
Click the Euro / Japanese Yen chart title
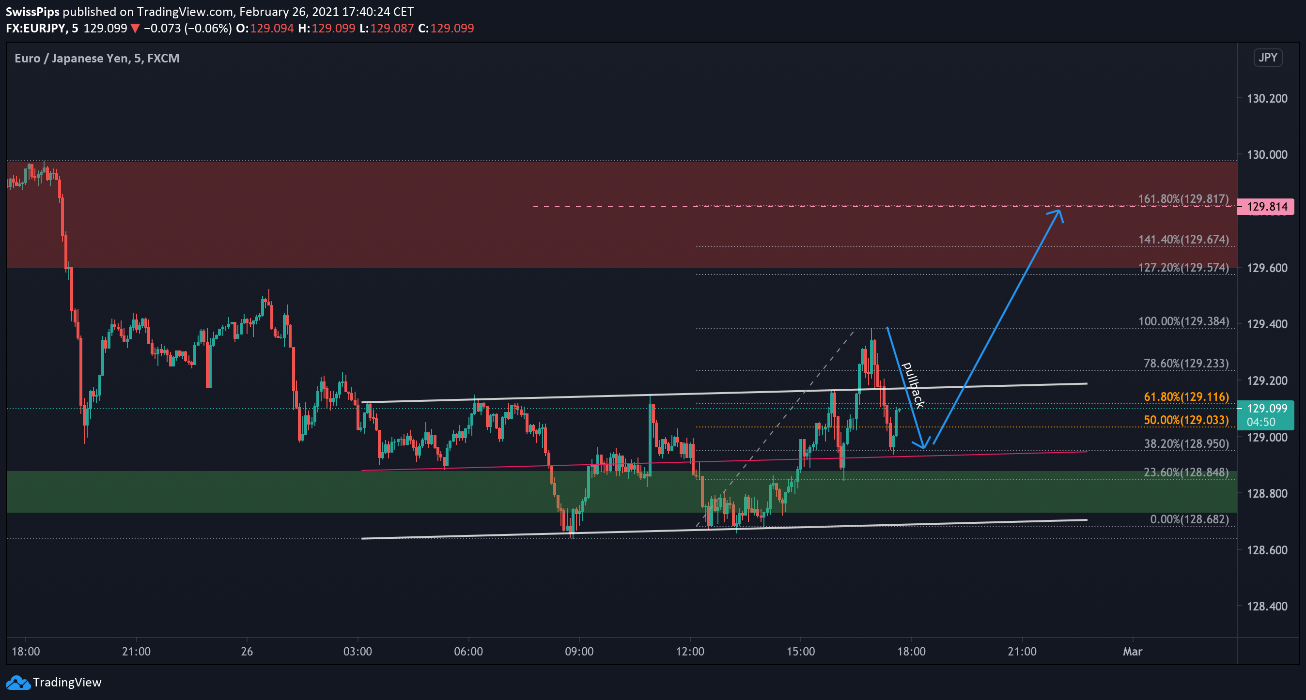(97, 58)
